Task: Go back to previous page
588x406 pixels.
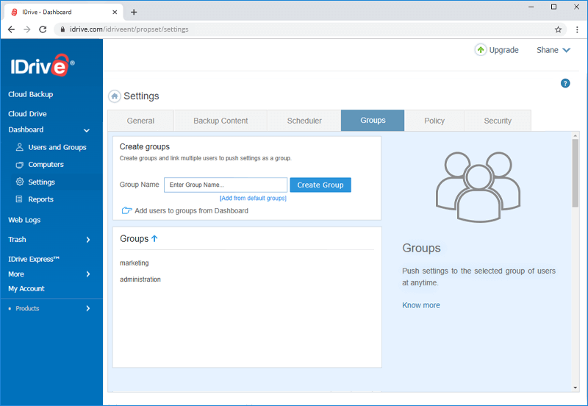Action: 11,29
